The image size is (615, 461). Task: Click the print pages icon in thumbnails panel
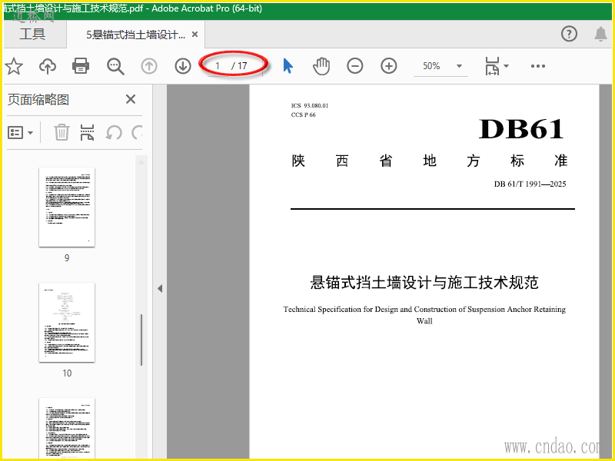pyautogui.click(x=87, y=132)
